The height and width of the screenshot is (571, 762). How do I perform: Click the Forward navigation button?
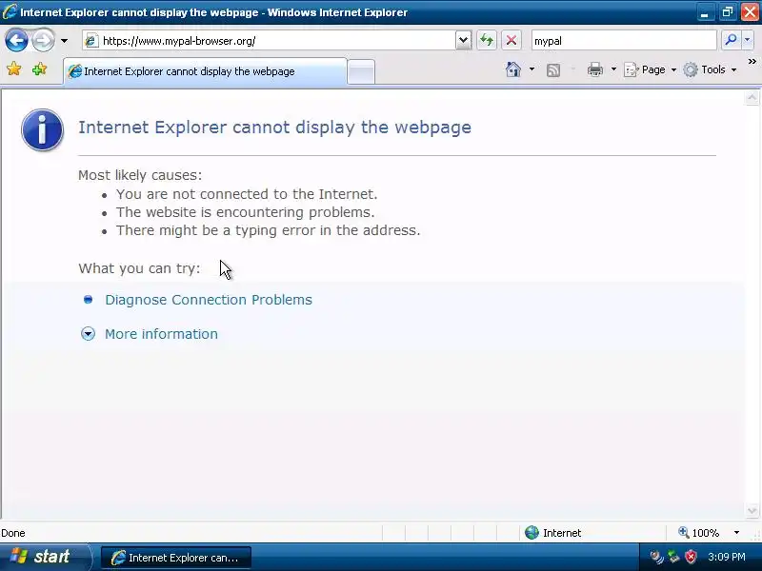pyautogui.click(x=43, y=40)
